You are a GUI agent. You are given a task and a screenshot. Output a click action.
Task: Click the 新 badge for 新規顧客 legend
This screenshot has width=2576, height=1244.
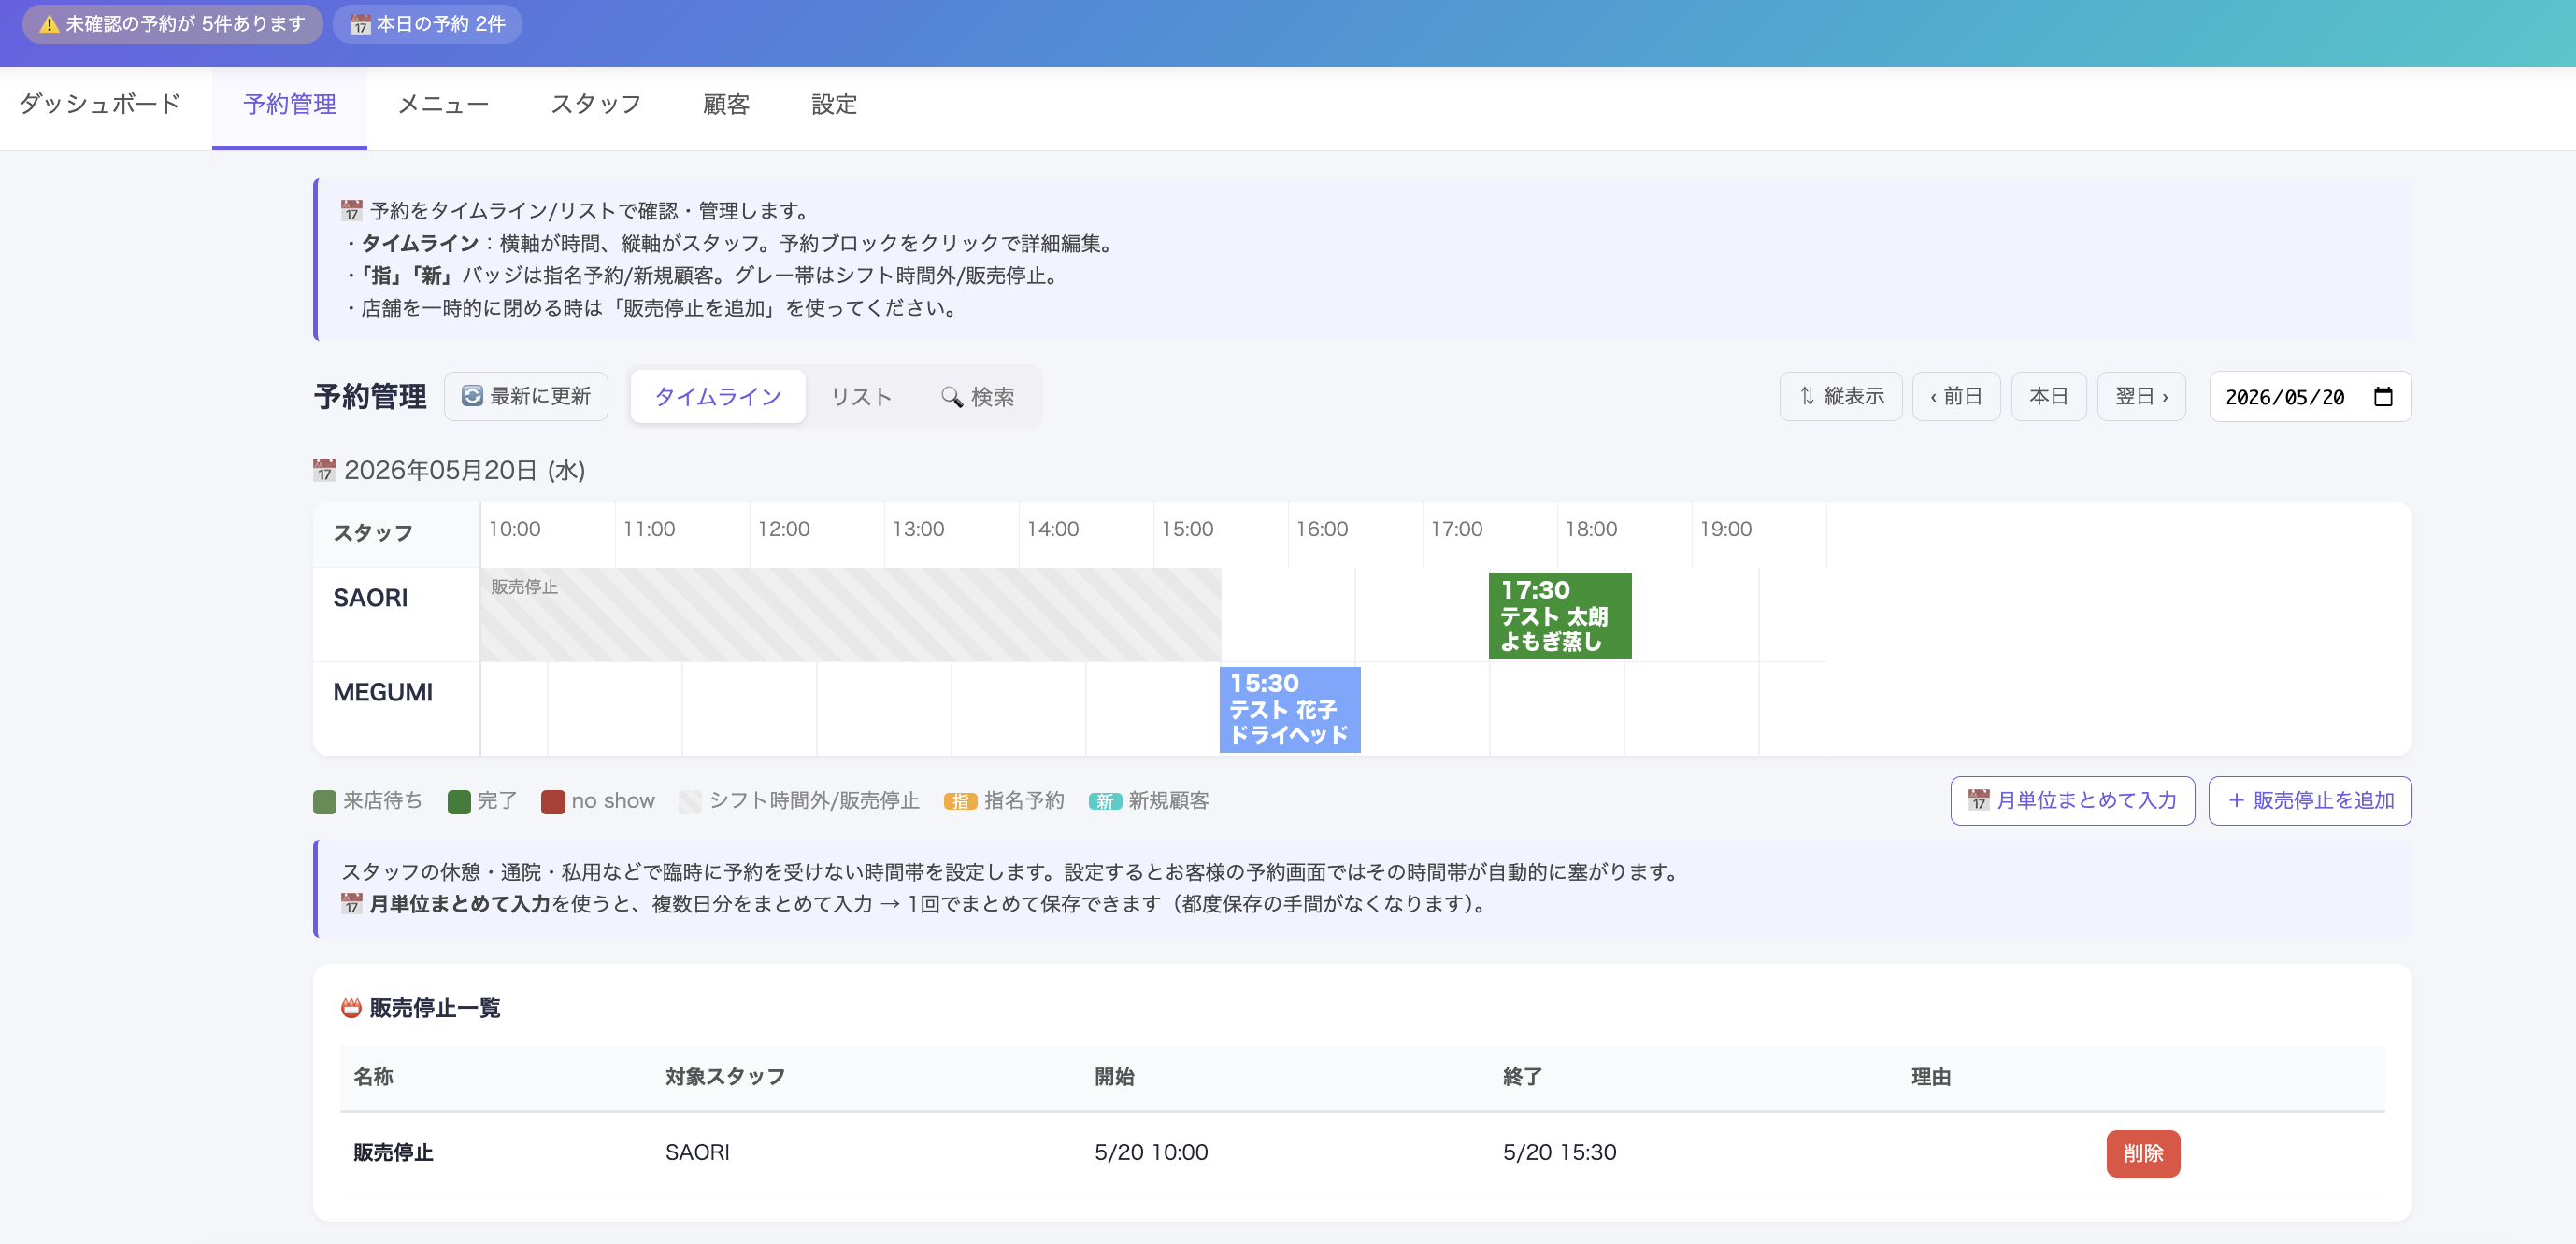point(1105,801)
